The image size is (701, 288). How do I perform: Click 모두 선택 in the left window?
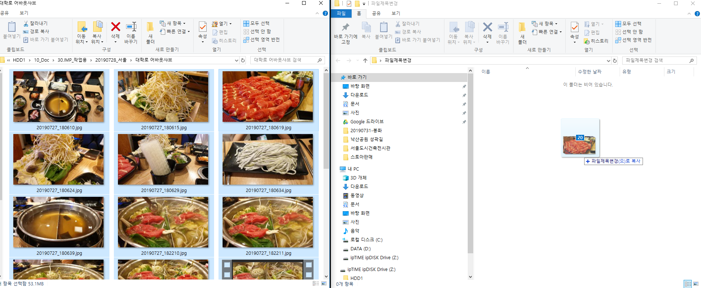pyautogui.click(x=256, y=23)
